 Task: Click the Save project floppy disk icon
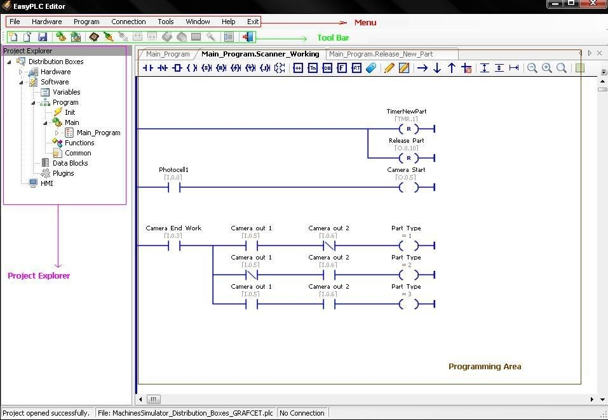pyautogui.click(x=42, y=37)
